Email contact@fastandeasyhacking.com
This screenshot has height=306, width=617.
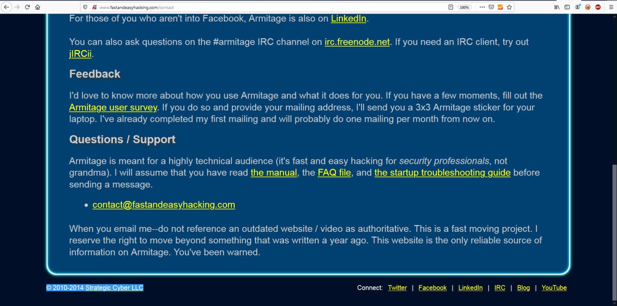[164, 205]
